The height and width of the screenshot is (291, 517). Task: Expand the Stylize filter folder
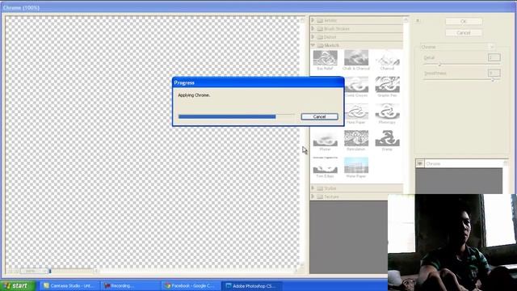313,188
